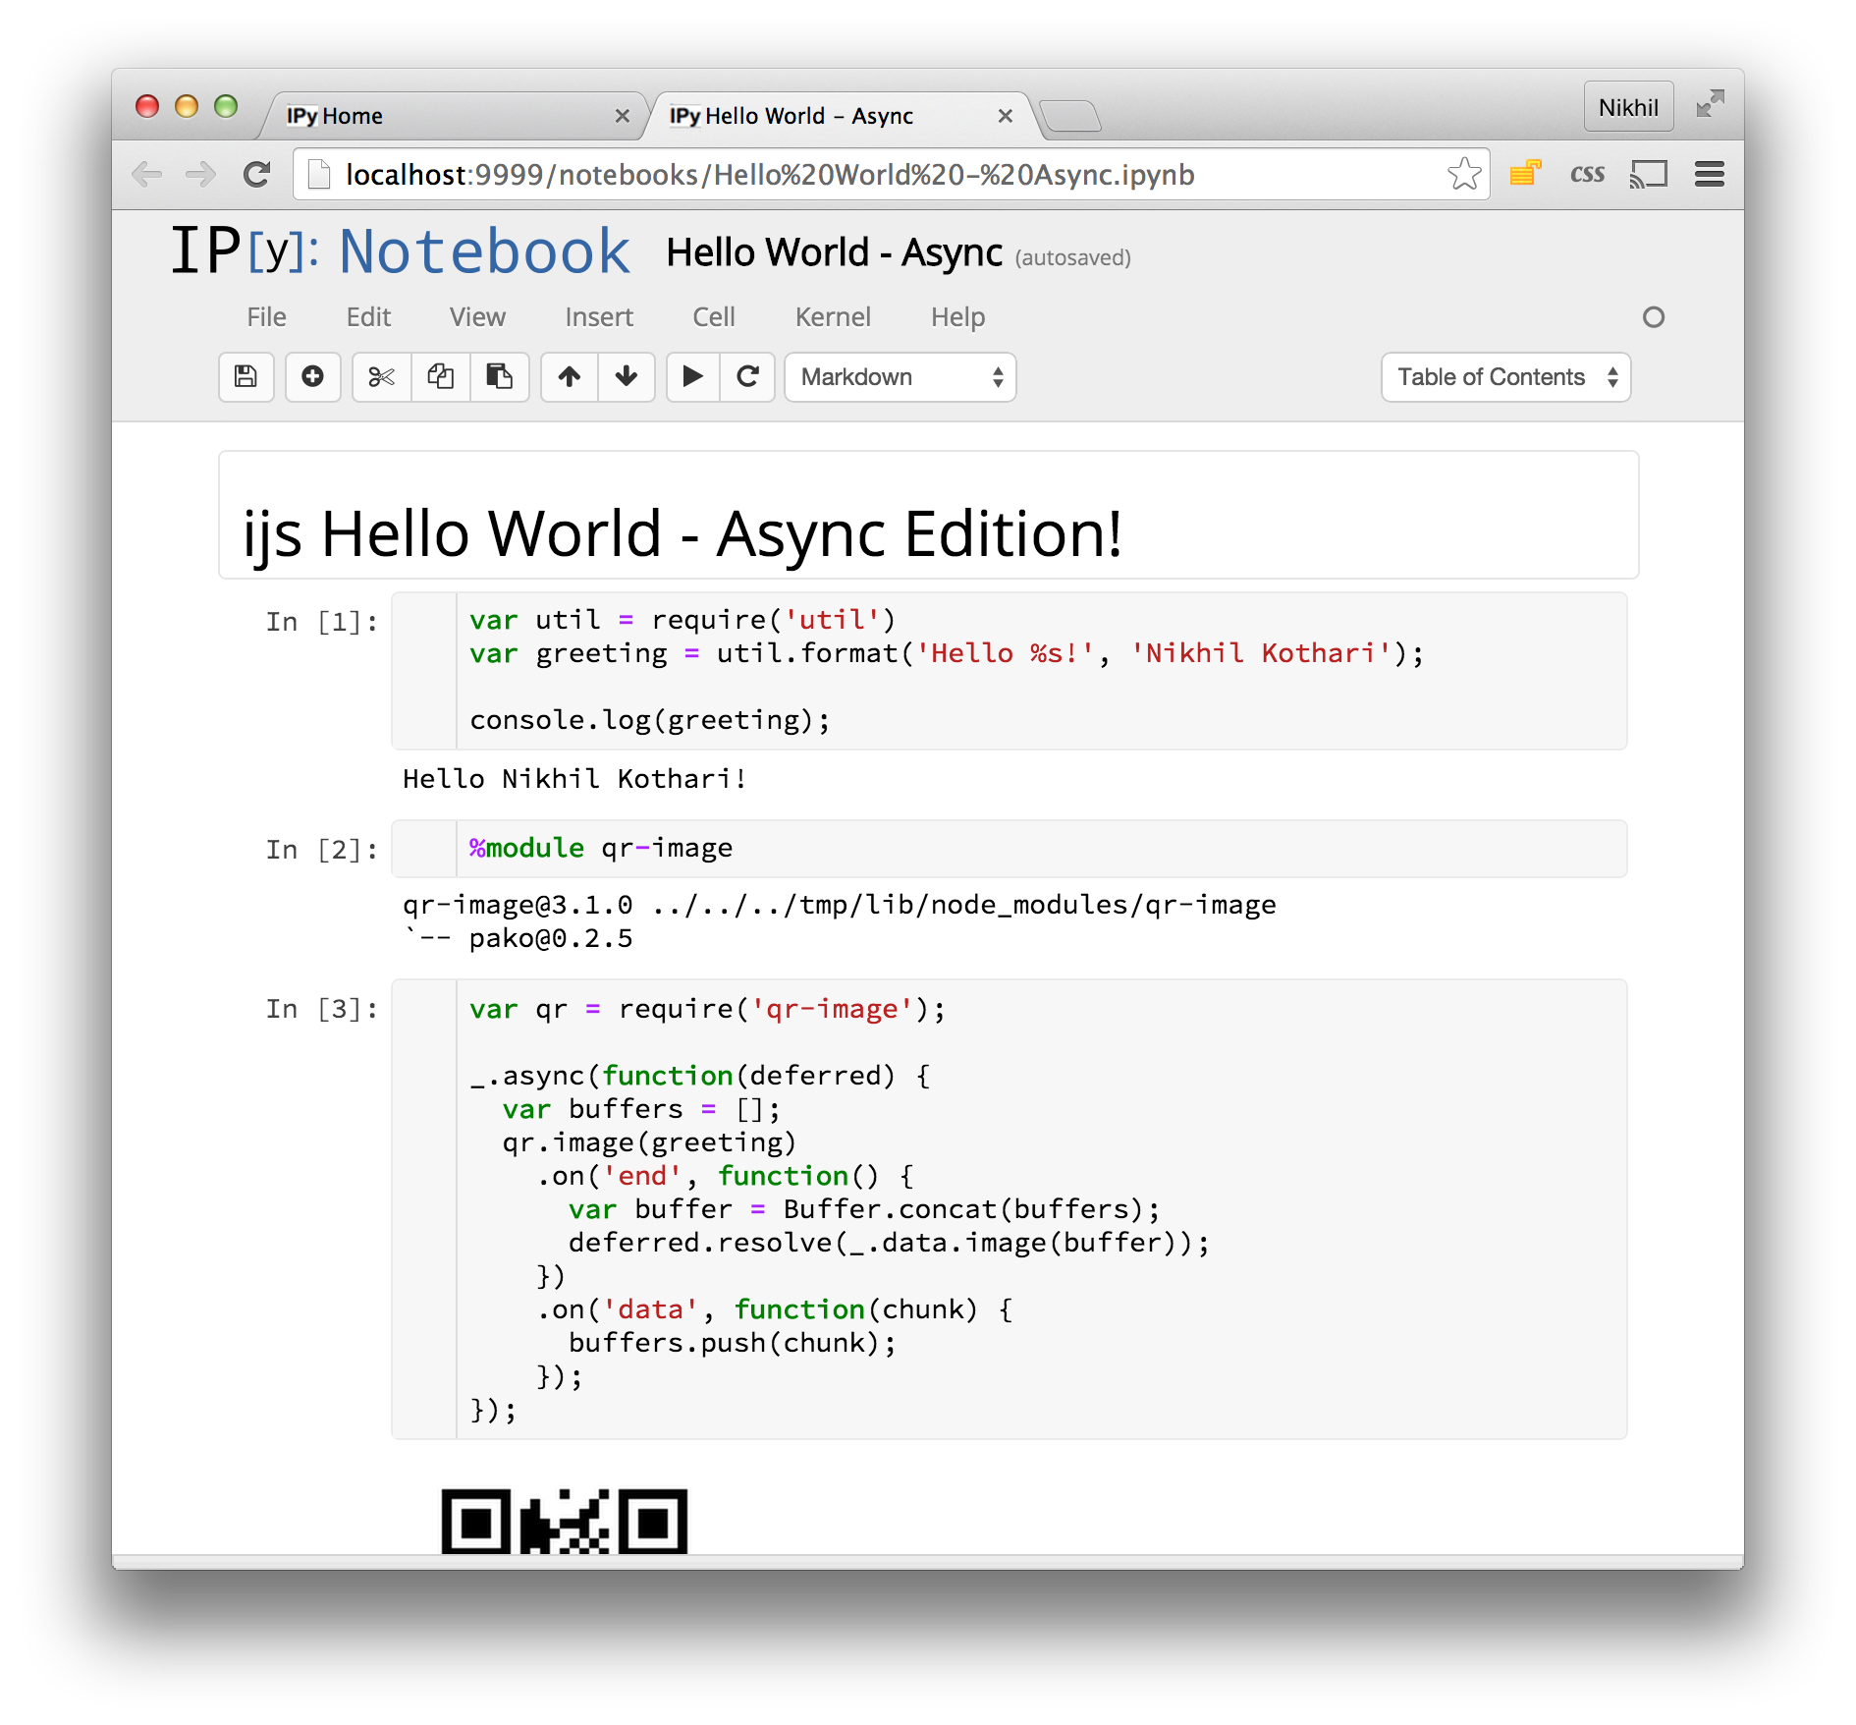Screen dimensions: 1856x1725
Task: Run the cell with the play icon
Action: [x=692, y=376]
